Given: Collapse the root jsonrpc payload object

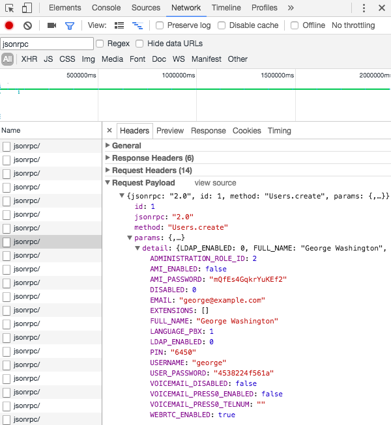Looking at the screenshot, I should (x=122, y=195).
